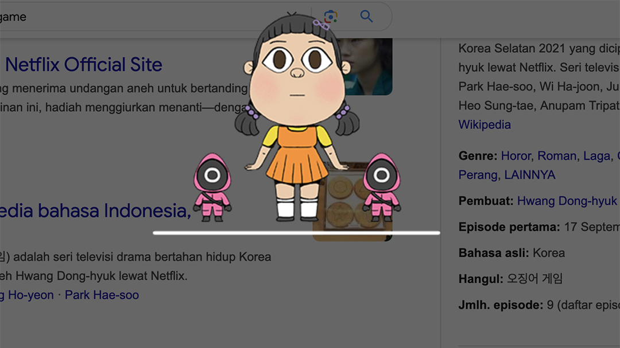The width and height of the screenshot is (620, 348).
Task: Click the magnifying glass search icon
Action: [366, 16]
